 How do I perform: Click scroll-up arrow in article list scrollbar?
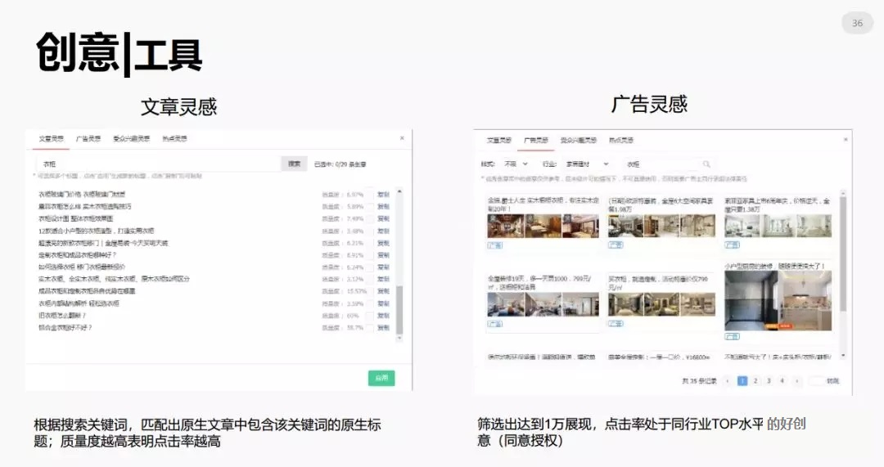click(x=399, y=191)
